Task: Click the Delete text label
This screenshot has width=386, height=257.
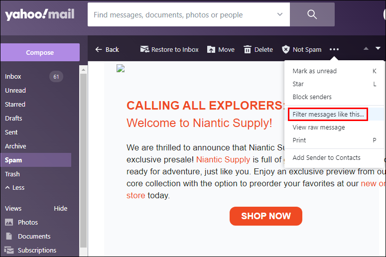Action: (x=263, y=50)
